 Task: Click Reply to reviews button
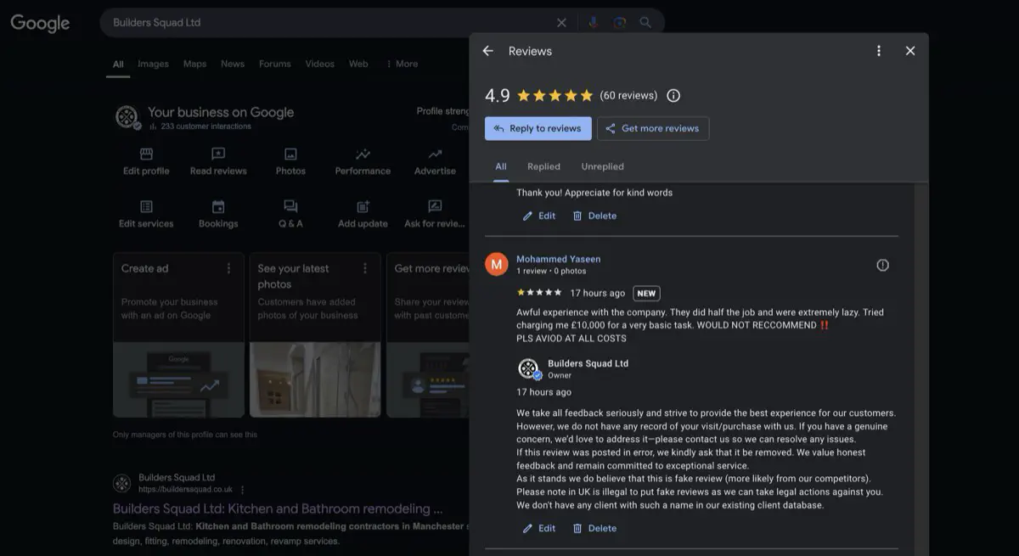(x=538, y=128)
